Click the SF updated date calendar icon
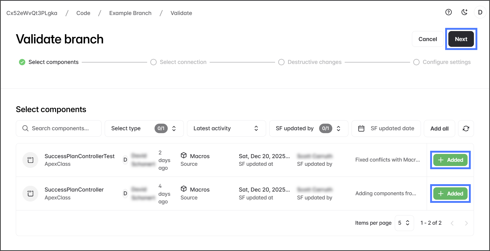490x251 pixels. tap(361, 128)
